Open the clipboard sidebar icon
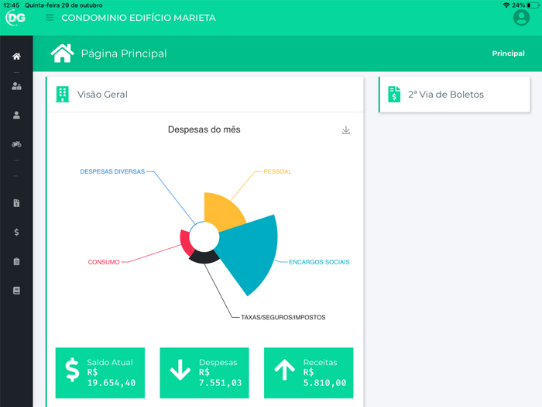This screenshot has height=407, width=542. (x=16, y=261)
